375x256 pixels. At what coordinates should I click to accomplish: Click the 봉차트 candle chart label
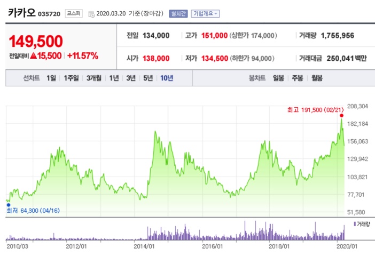pyautogui.click(x=257, y=78)
